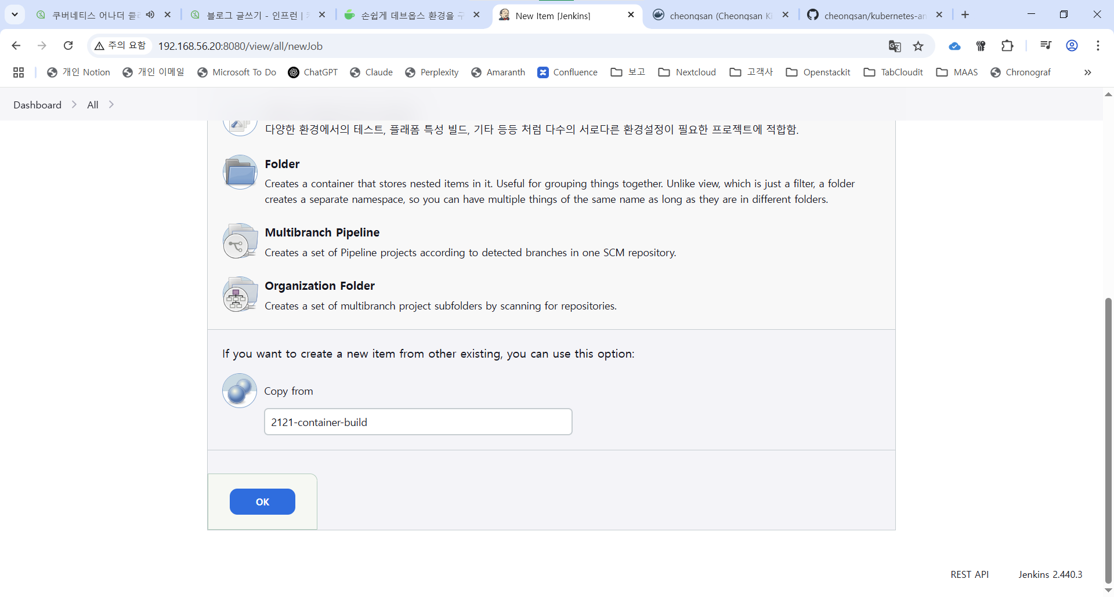
Task: Go to the Dashboard breadcrumb
Action: (38, 105)
